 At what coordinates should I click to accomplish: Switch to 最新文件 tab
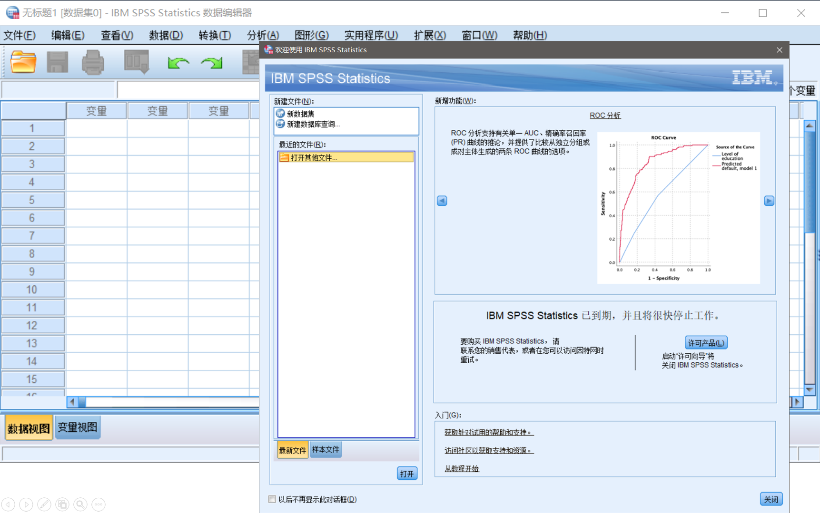coord(292,450)
